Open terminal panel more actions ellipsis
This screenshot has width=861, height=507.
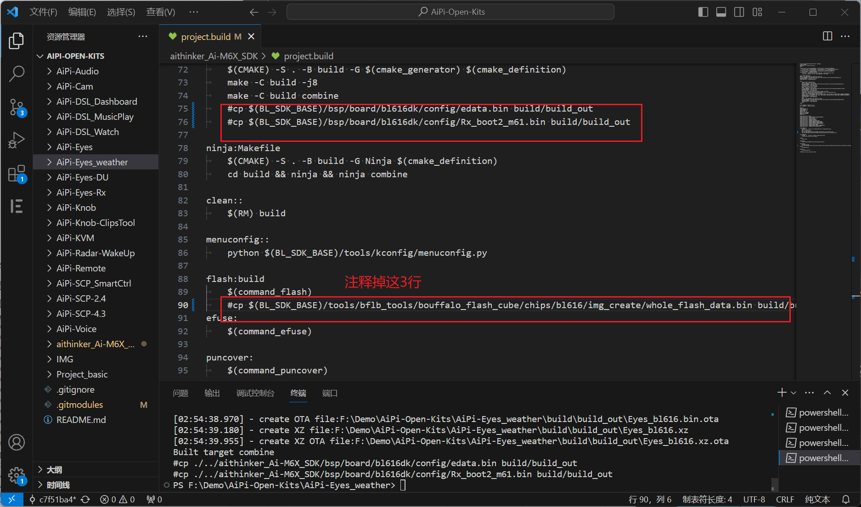tap(810, 393)
